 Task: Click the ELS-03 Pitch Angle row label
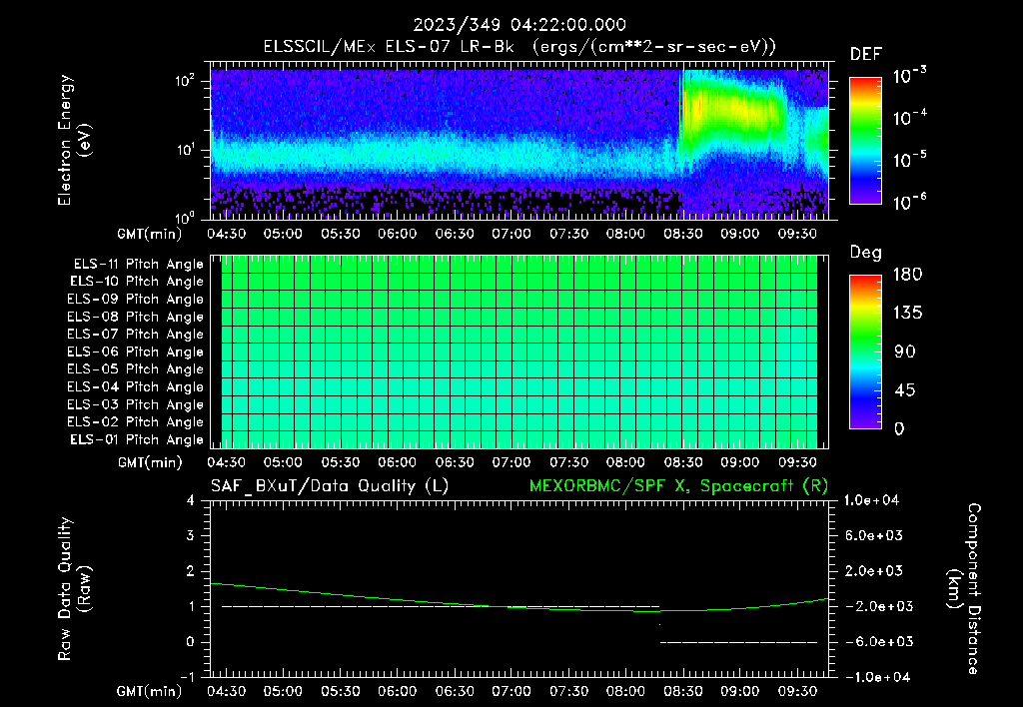click(136, 404)
